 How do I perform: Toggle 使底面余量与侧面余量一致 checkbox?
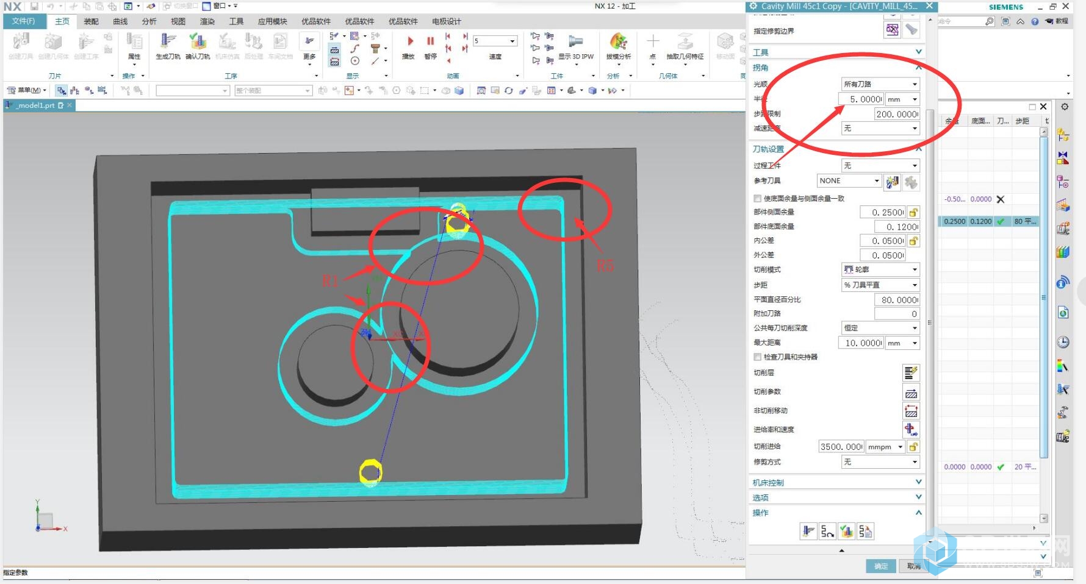tap(757, 199)
